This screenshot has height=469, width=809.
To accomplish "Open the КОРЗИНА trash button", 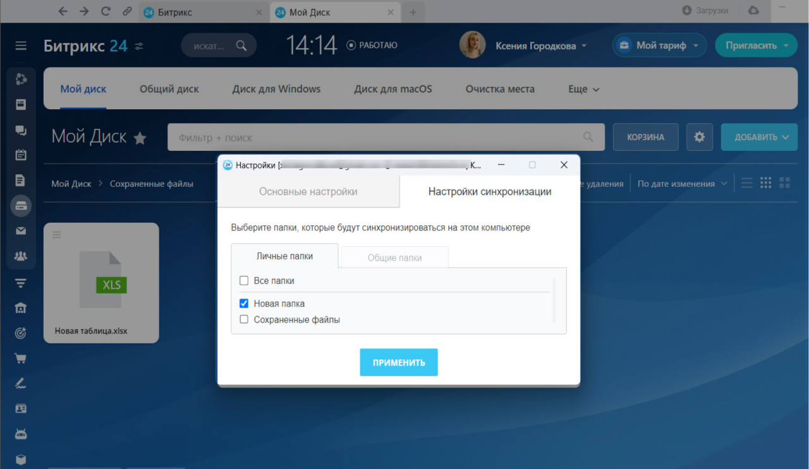I will coord(645,137).
